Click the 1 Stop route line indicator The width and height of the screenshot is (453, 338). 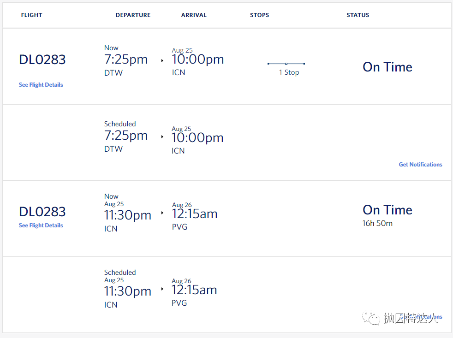[286, 64]
